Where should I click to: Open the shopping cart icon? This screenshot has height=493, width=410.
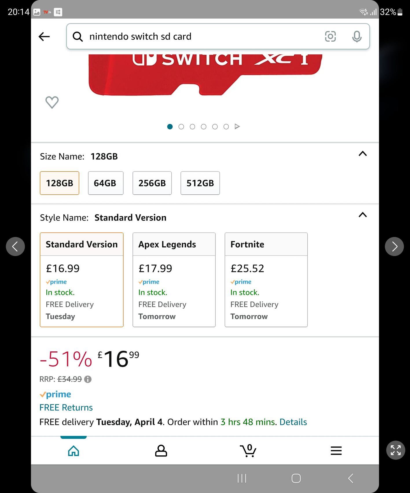pos(248,451)
